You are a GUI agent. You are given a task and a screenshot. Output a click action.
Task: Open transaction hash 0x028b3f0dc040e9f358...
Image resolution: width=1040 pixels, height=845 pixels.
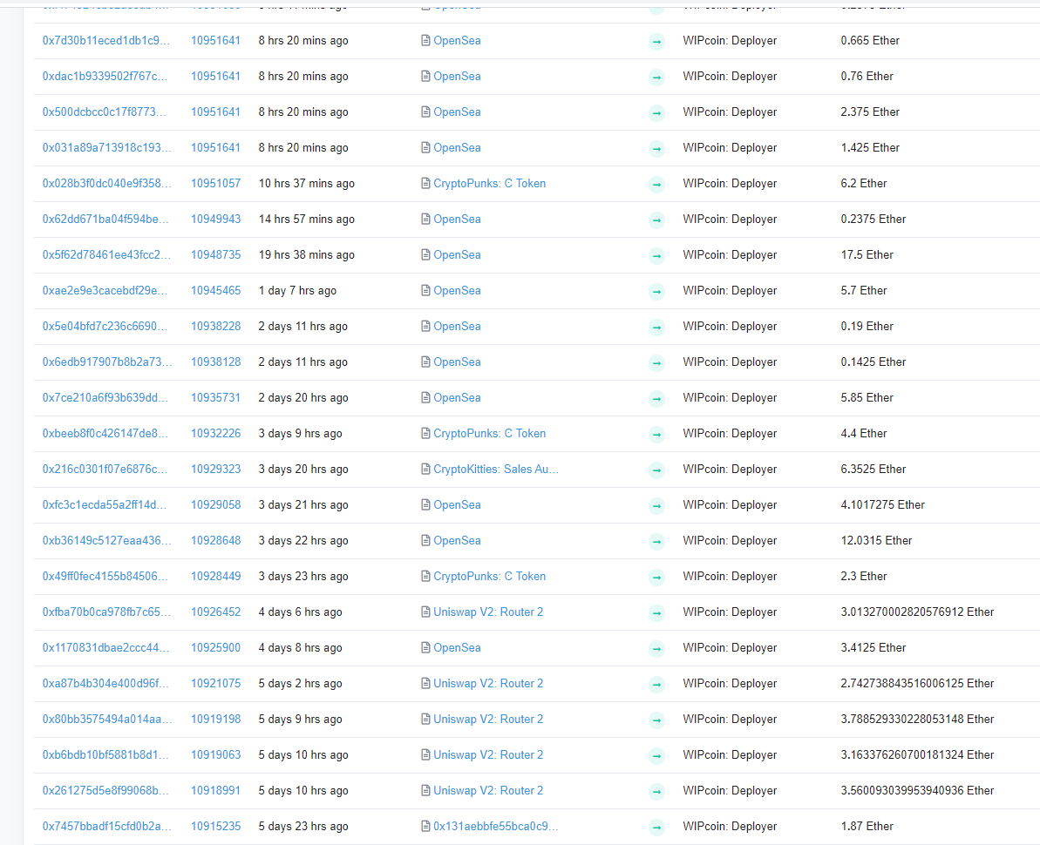coord(106,184)
